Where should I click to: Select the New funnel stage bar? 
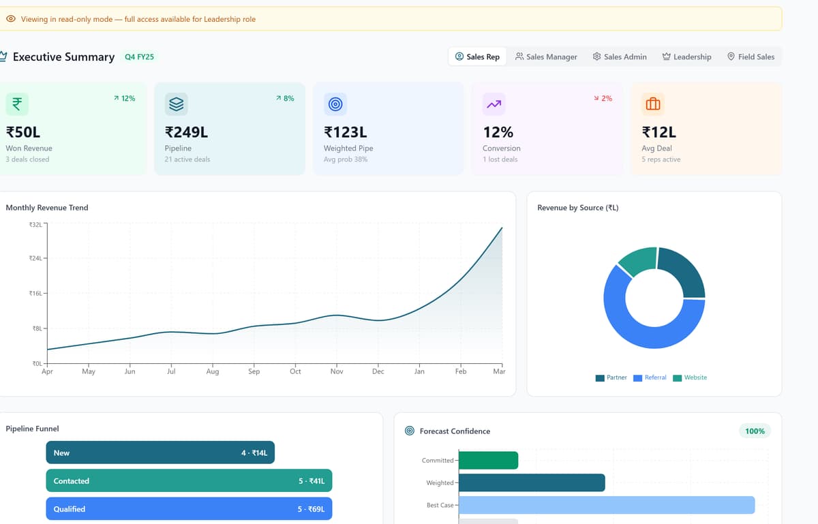click(x=160, y=452)
